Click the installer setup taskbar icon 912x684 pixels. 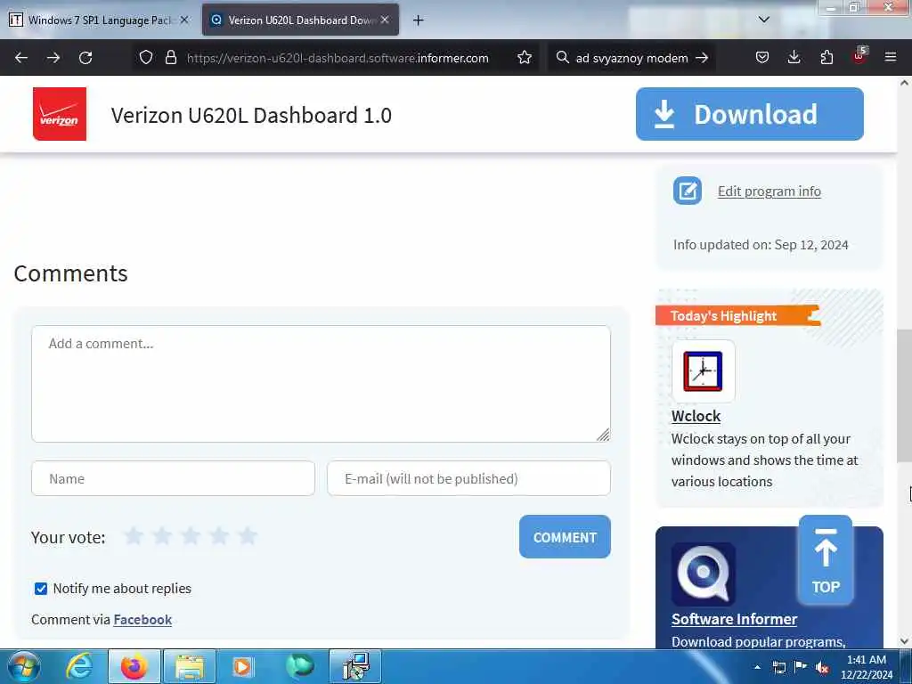pos(355,666)
